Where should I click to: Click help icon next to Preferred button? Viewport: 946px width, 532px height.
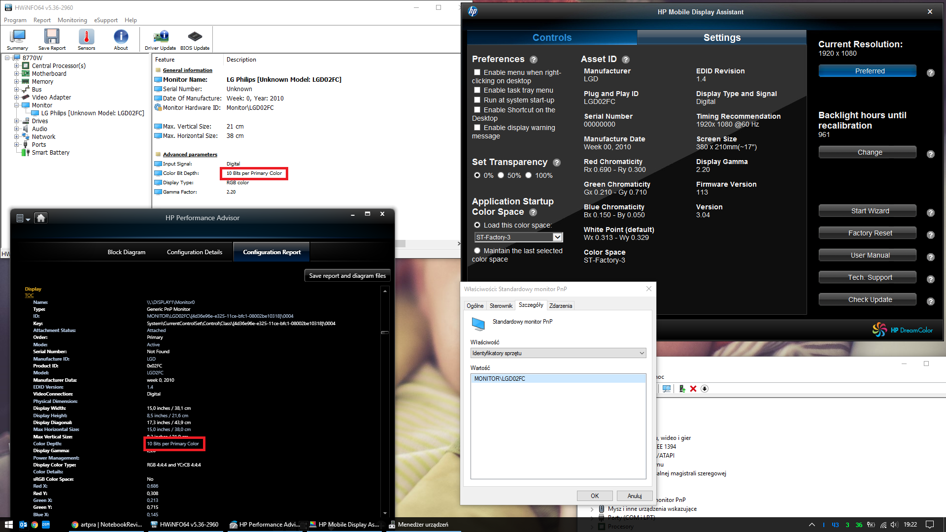point(931,73)
